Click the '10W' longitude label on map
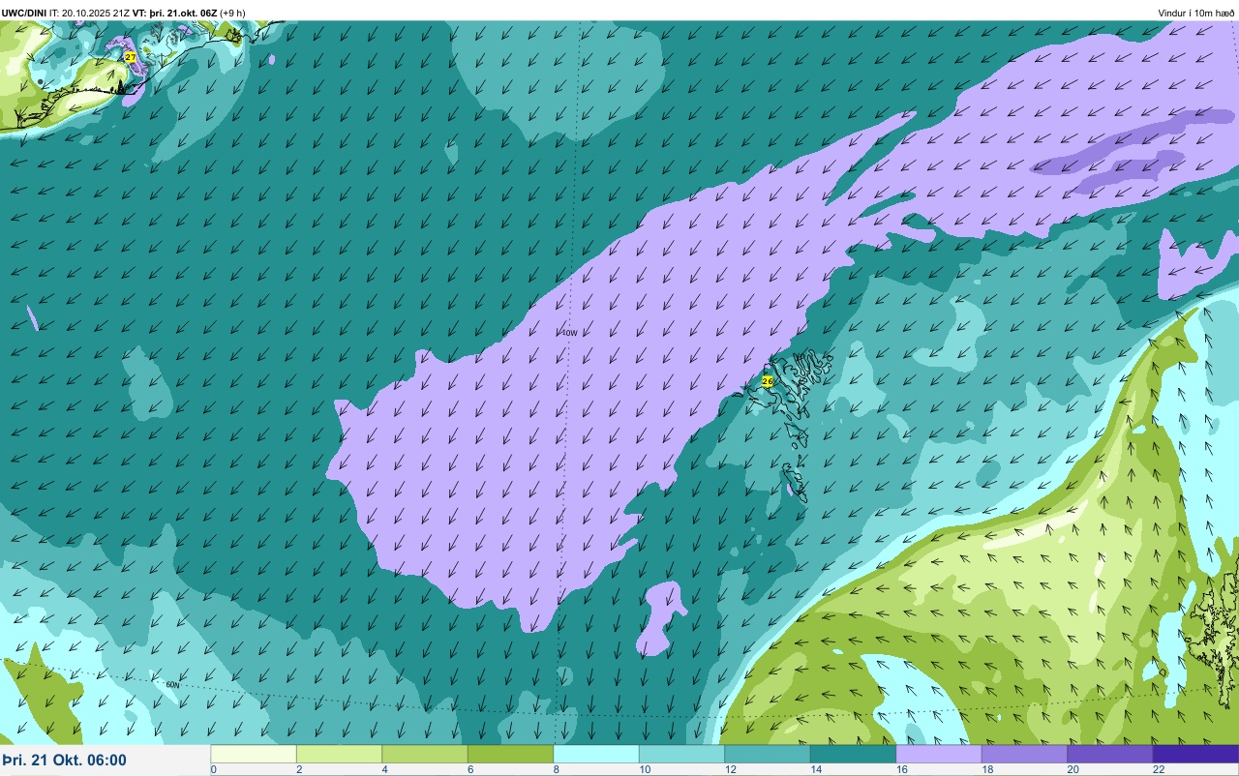The image size is (1239, 776). click(570, 333)
